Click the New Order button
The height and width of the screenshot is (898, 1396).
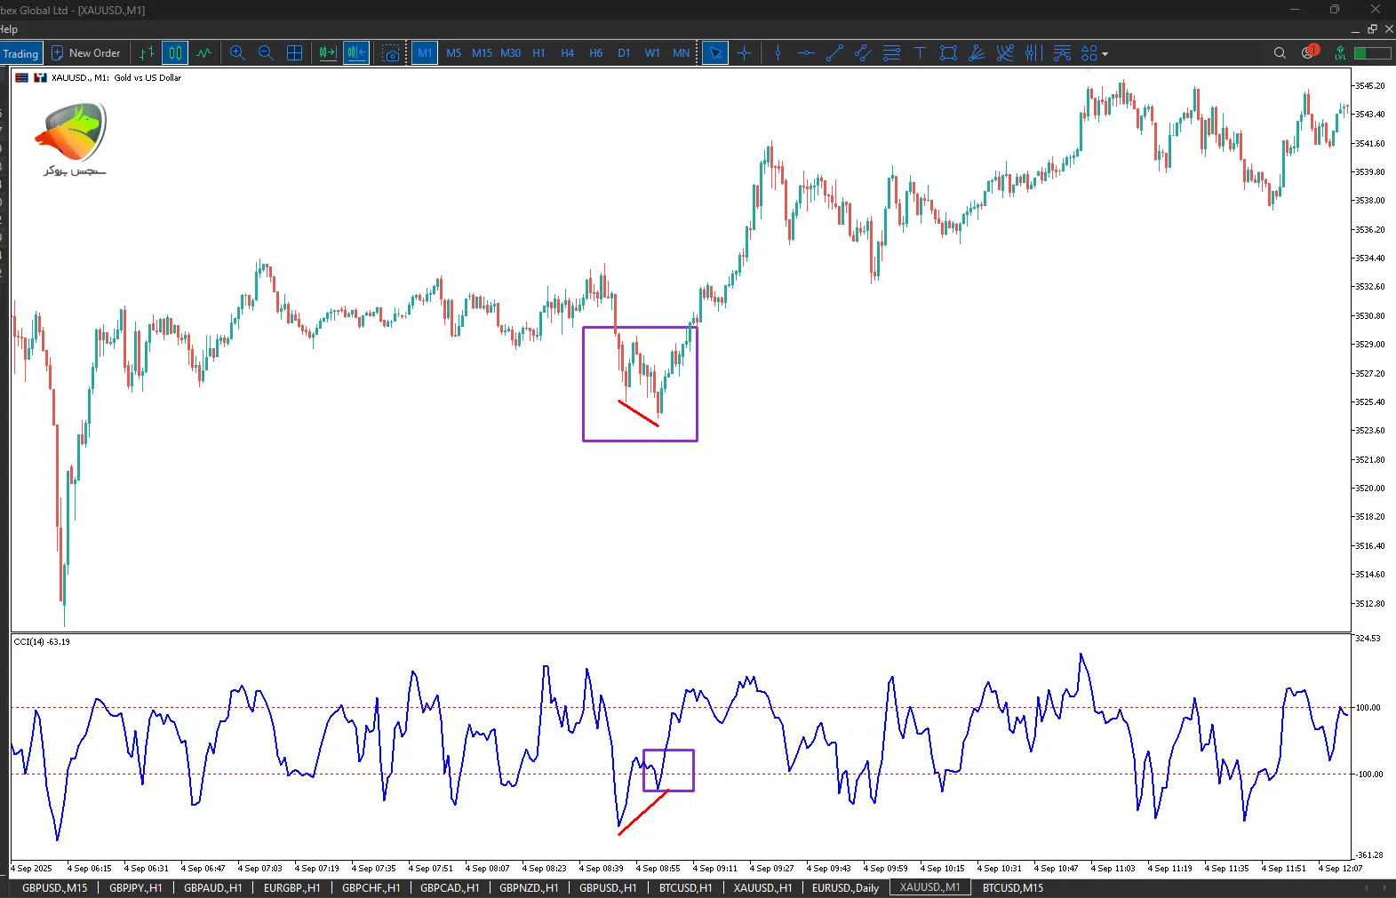coord(86,53)
